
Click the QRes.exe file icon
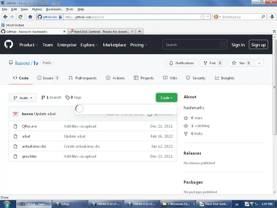(x=15, y=126)
